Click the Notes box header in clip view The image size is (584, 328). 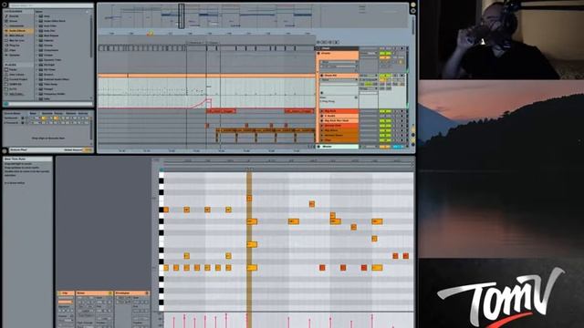click(x=94, y=293)
